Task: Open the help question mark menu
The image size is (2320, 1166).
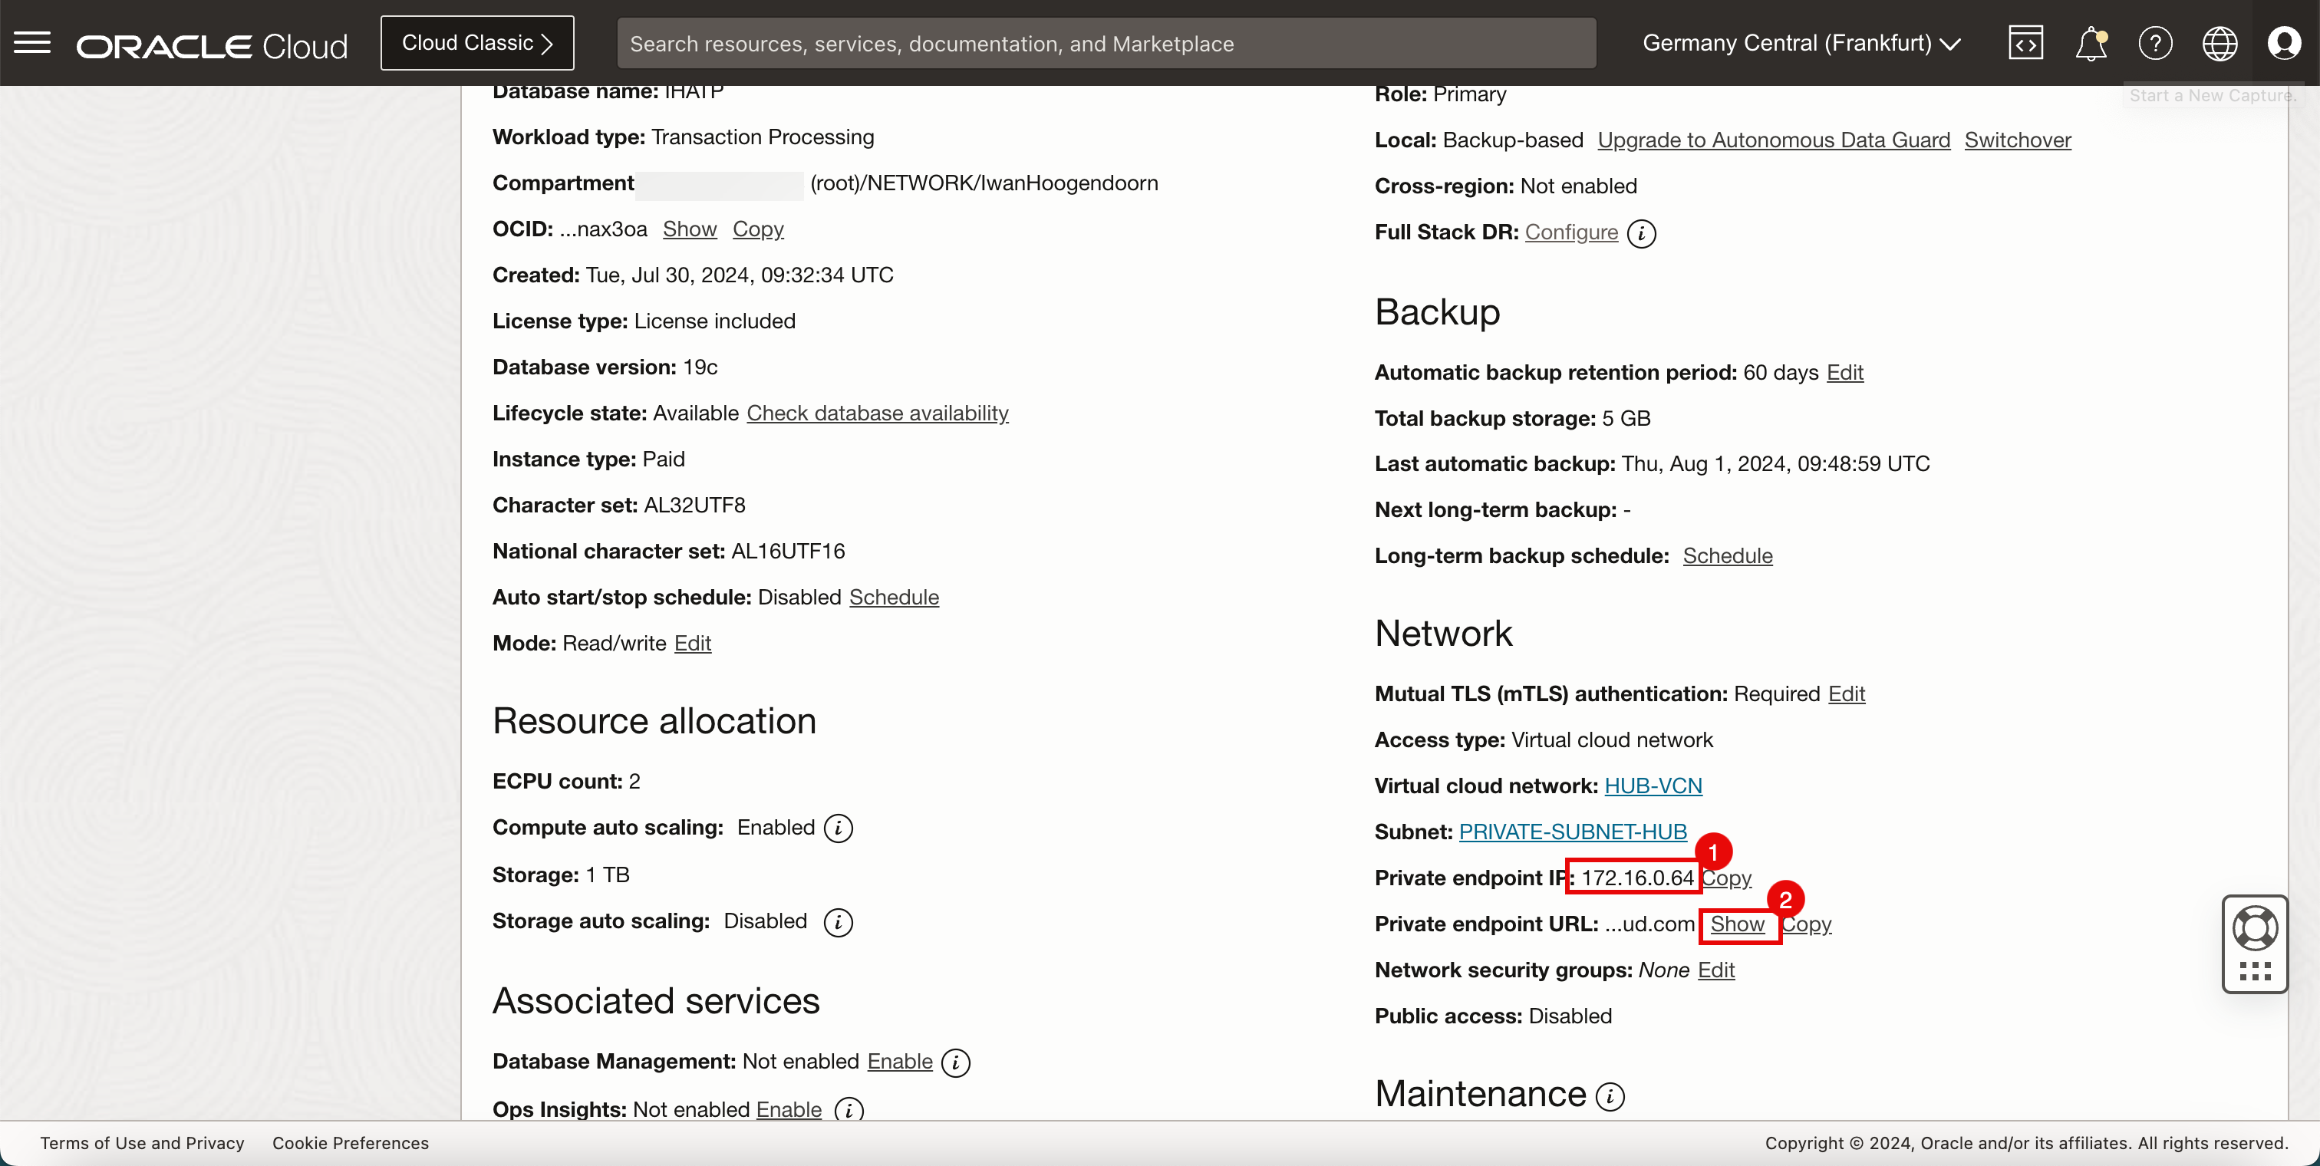Action: pos(2155,42)
